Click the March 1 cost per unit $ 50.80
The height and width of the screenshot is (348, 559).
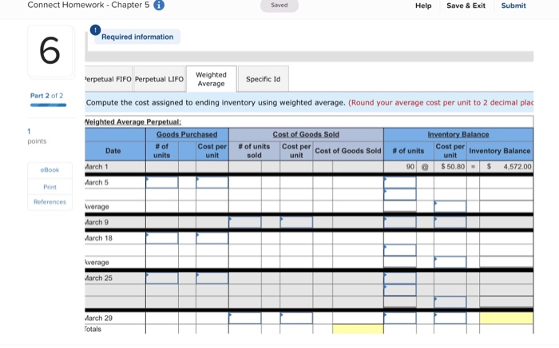click(453, 167)
